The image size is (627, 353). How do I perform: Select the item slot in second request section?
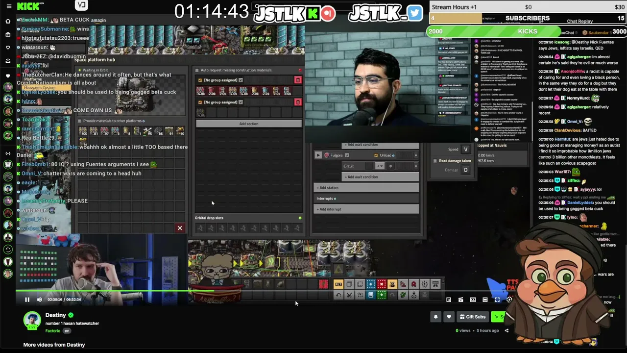click(201, 113)
